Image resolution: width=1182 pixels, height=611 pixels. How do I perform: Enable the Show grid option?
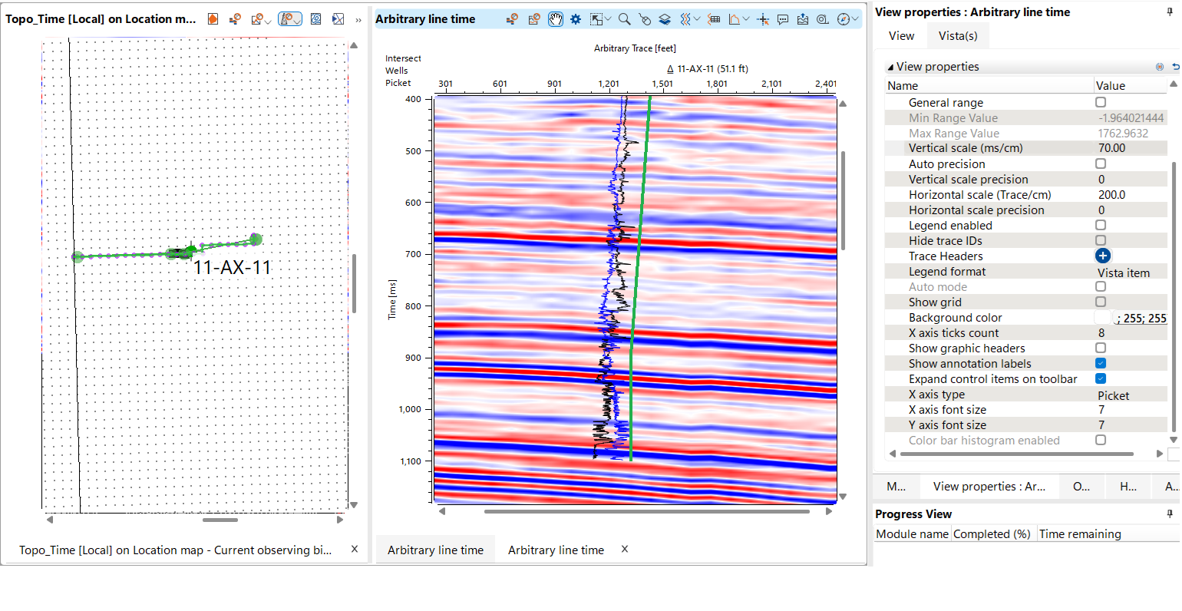[x=1100, y=302]
